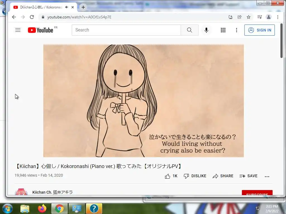Click the page vertical scrollbar thumb
Viewport: 286px width, 214px height.
pos(282,41)
